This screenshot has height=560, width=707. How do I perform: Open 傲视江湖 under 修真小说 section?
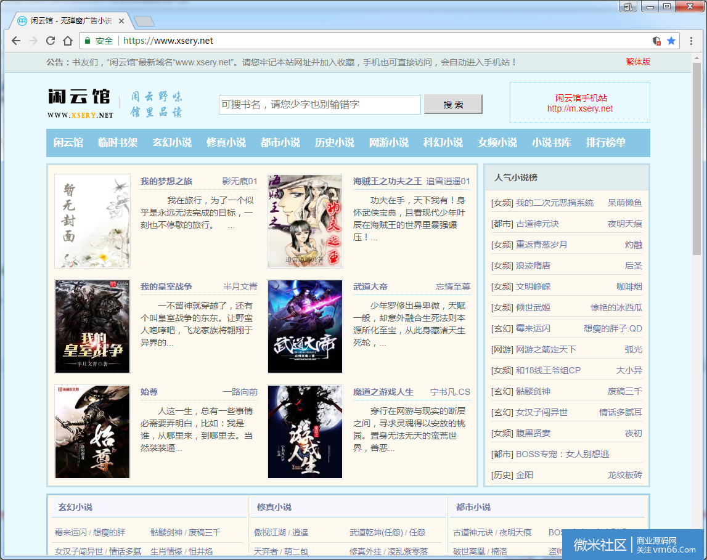(x=269, y=532)
